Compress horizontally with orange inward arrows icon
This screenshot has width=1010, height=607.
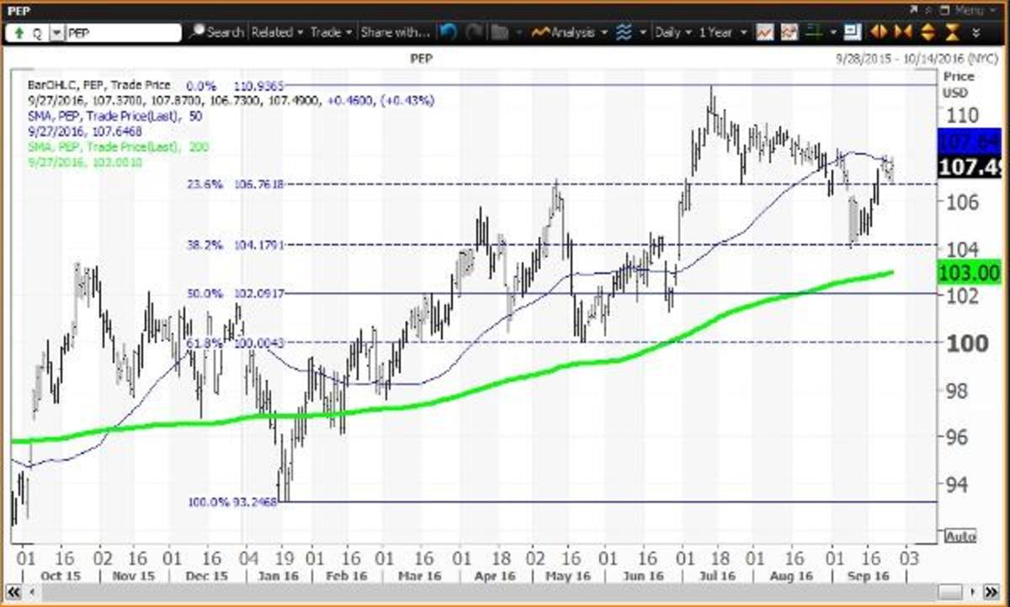pos(903,33)
